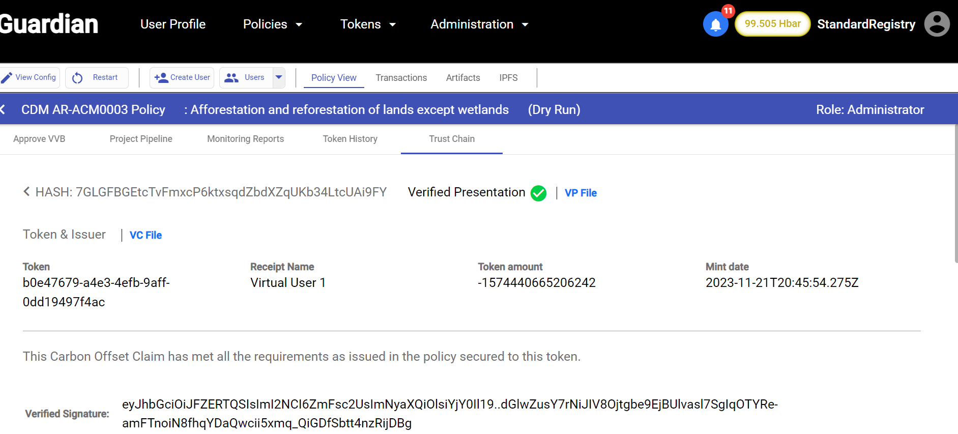Go back using arrow beside HASH
This screenshot has width=958, height=434.
coord(26,192)
